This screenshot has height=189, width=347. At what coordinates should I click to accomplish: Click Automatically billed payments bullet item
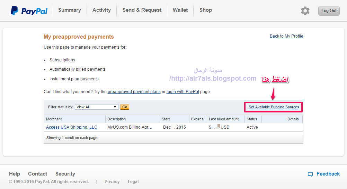click(78, 69)
